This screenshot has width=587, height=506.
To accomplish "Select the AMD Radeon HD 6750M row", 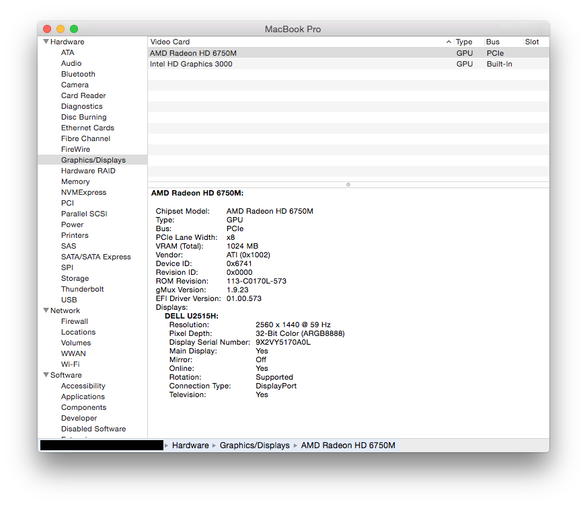I will click(348, 53).
